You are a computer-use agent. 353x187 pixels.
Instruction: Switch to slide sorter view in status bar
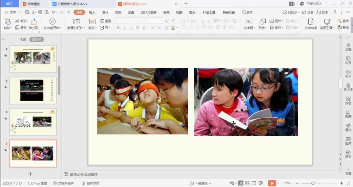point(247,183)
